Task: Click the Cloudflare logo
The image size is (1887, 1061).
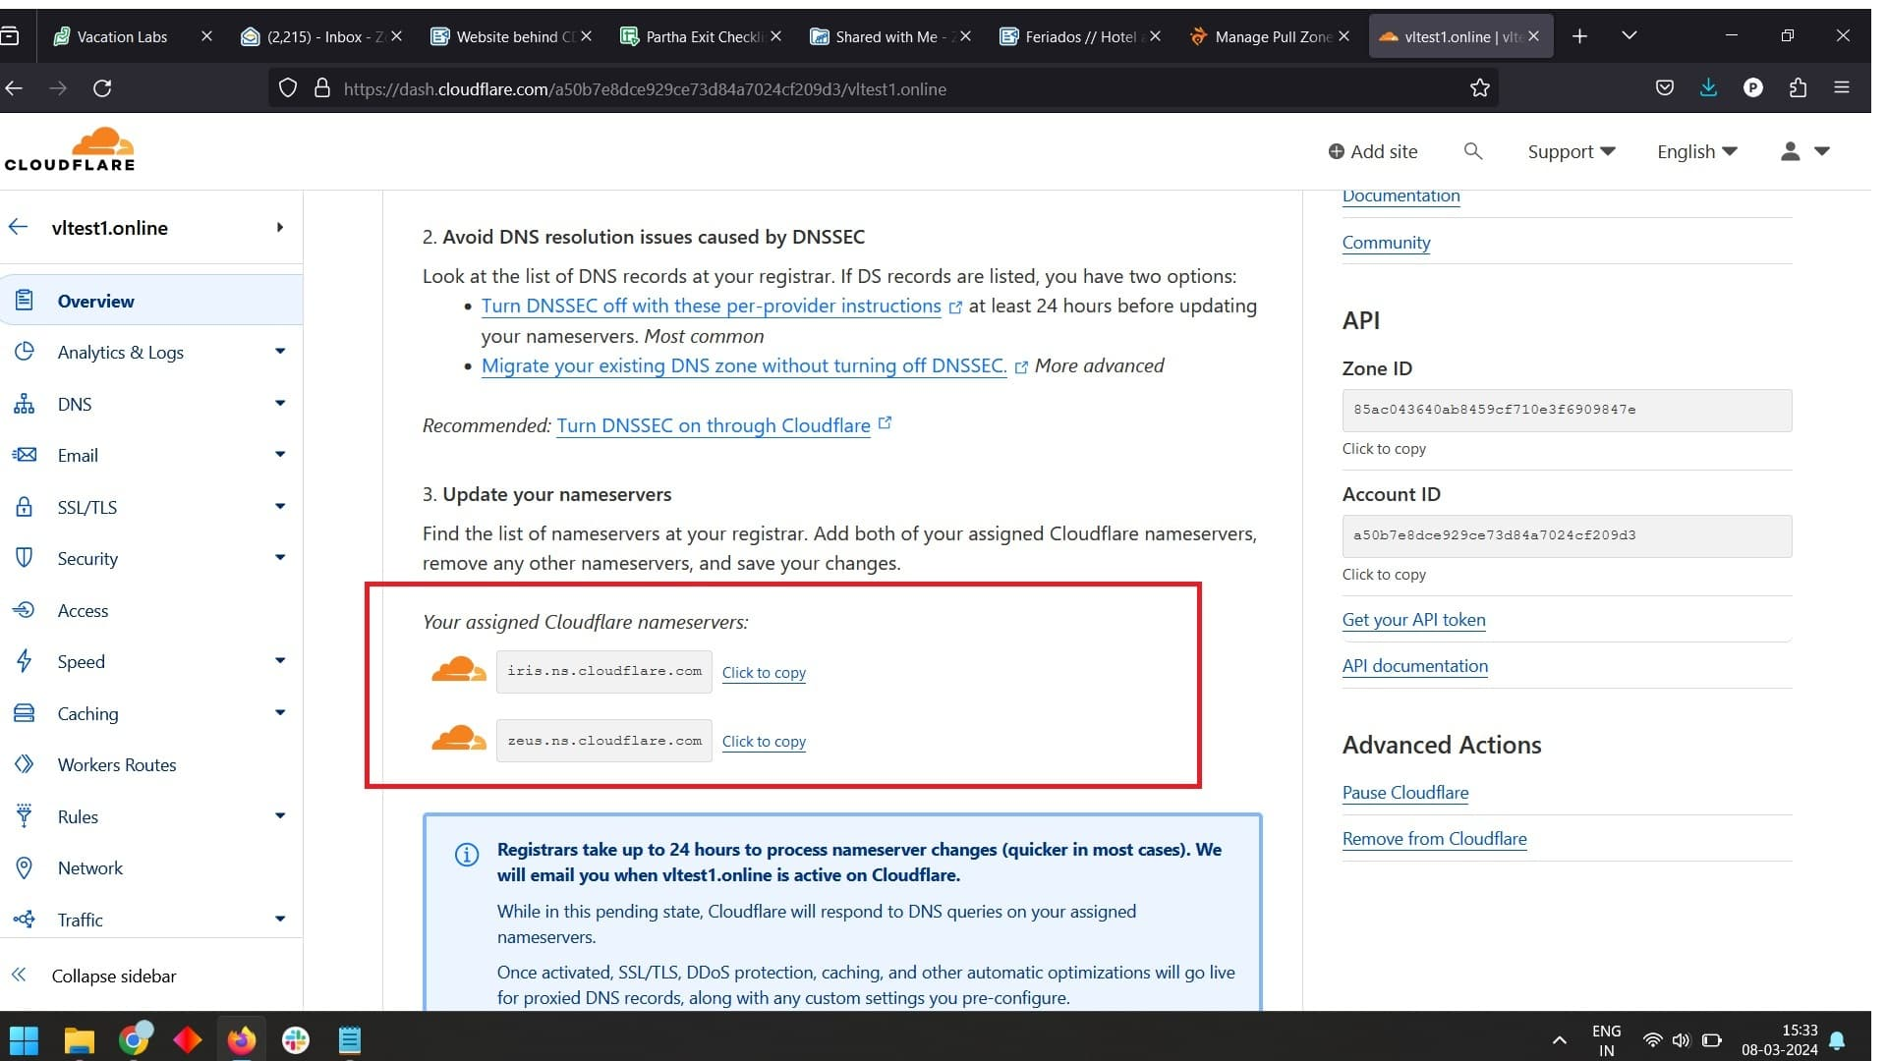Action: 70,149
